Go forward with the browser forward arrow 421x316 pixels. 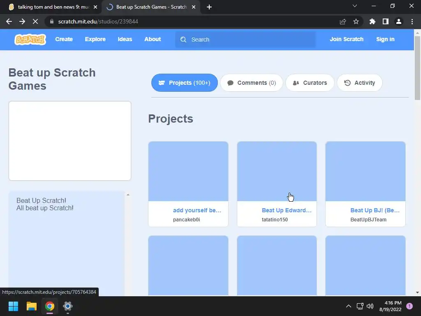(x=22, y=21)
